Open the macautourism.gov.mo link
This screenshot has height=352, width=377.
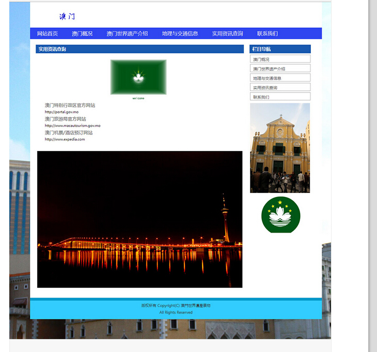pos(72,126)
